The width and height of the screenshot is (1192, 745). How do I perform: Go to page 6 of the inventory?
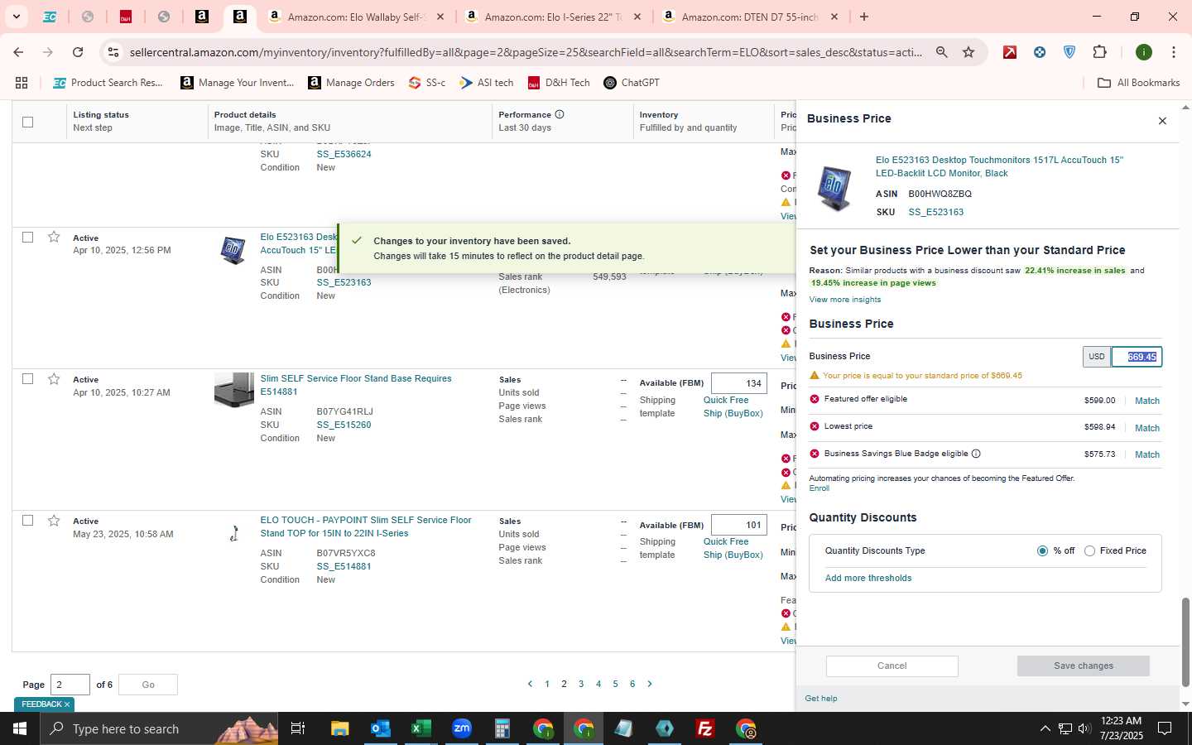click(x=632, y=684)
